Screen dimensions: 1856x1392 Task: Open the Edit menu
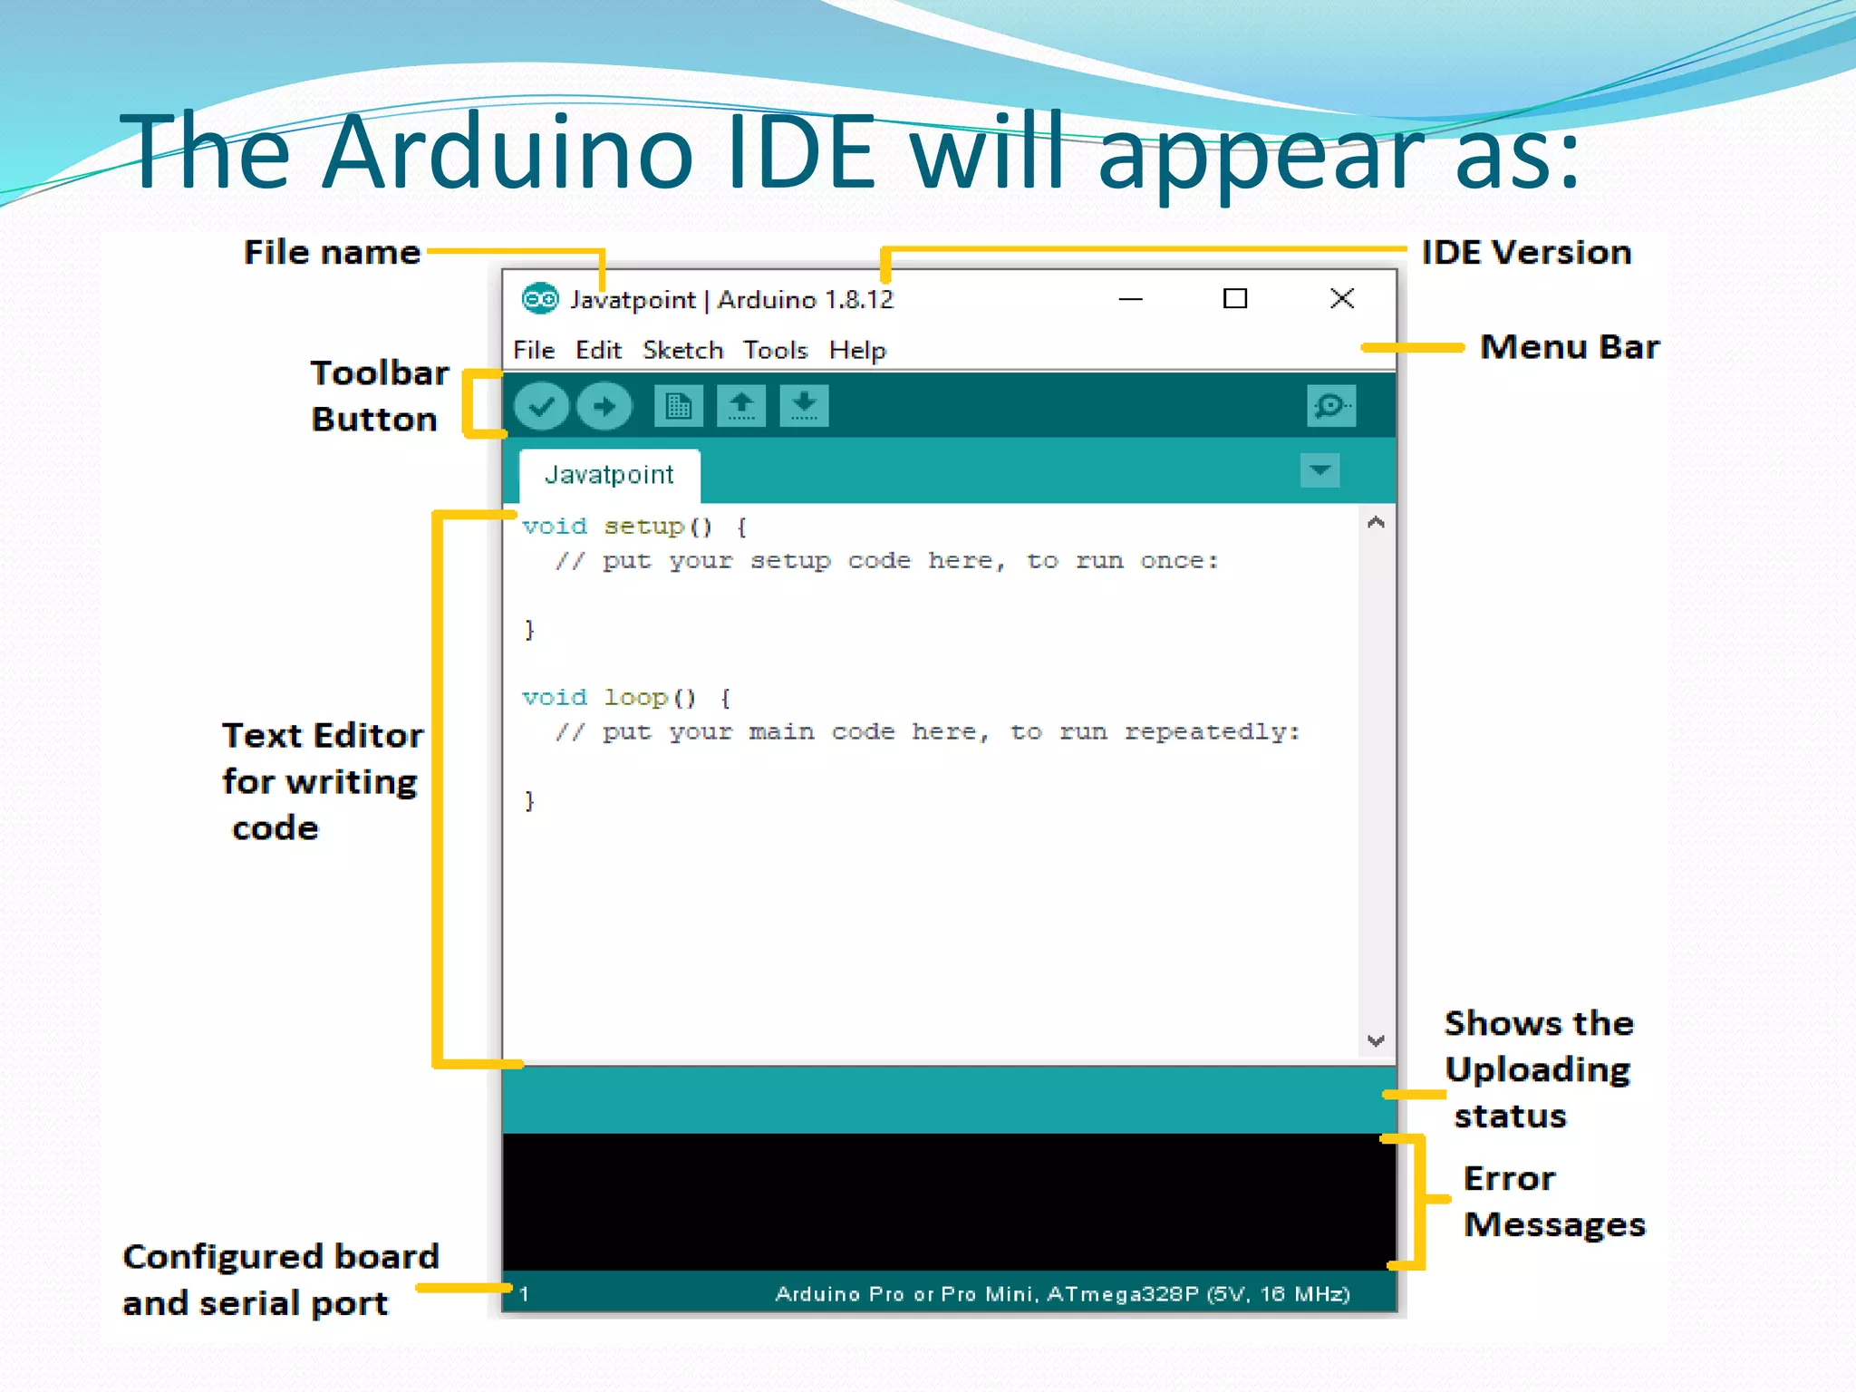pyautogui.click(x=598, y=351)
